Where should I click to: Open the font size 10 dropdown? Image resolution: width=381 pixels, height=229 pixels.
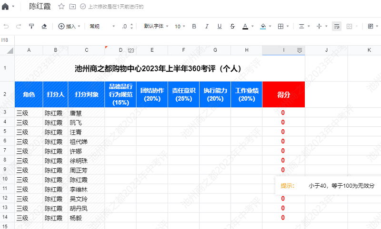tap(180, 27)
